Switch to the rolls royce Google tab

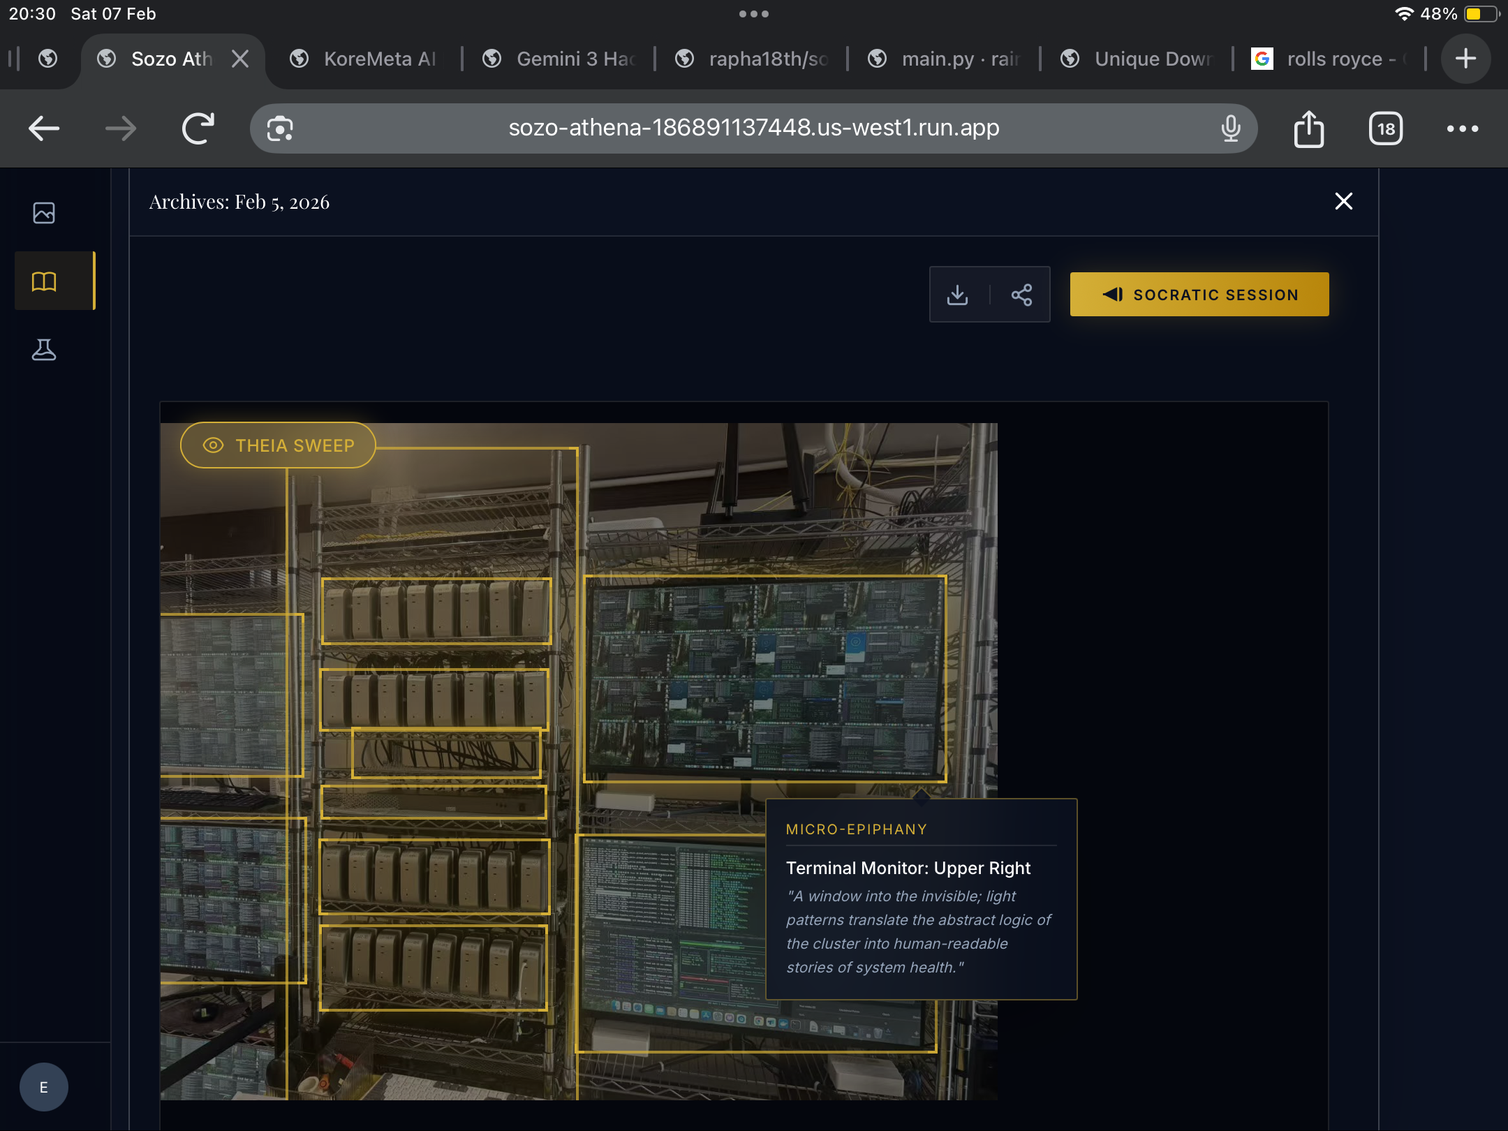click(x=1326, y=59)
